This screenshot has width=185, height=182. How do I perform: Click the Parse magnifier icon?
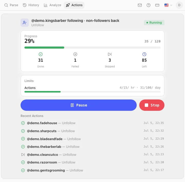[6, 5]
